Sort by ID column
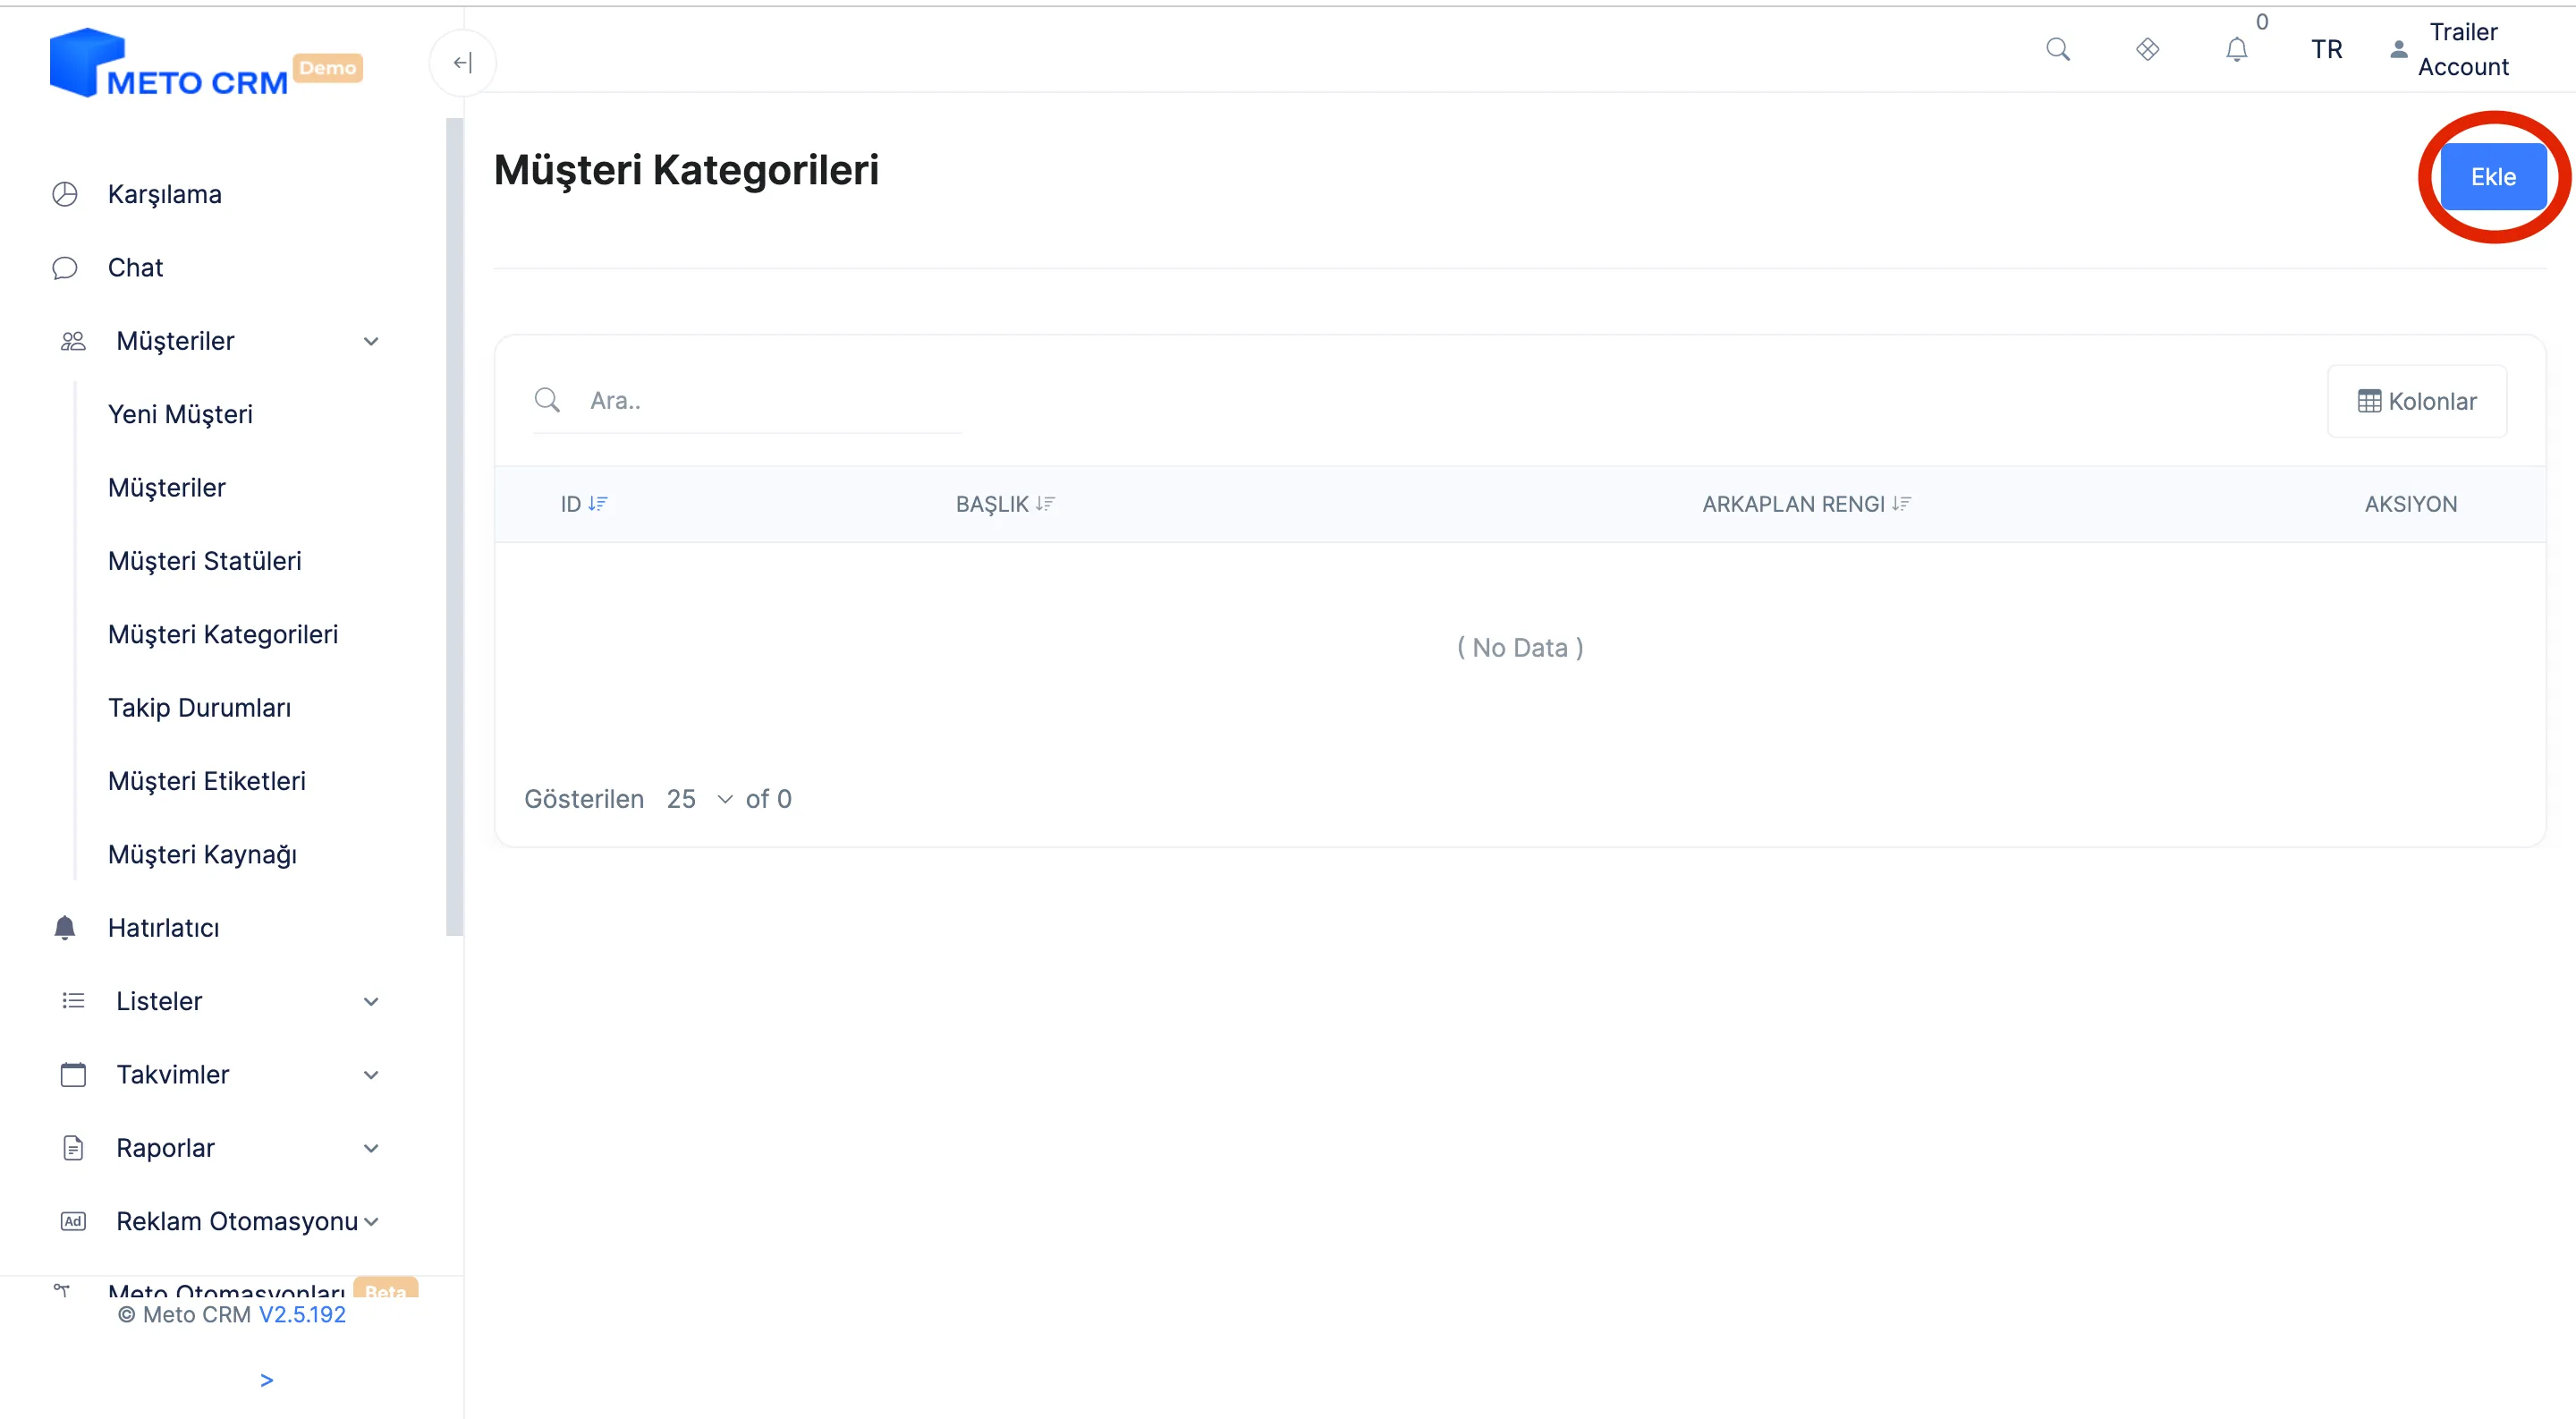 (584, 504)
